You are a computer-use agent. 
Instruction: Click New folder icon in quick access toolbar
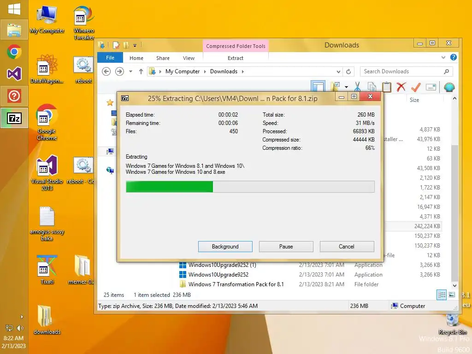[126, 46]
